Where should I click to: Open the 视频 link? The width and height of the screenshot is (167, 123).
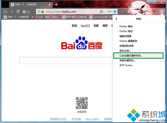pyautogui.click(x=105, y=25)
